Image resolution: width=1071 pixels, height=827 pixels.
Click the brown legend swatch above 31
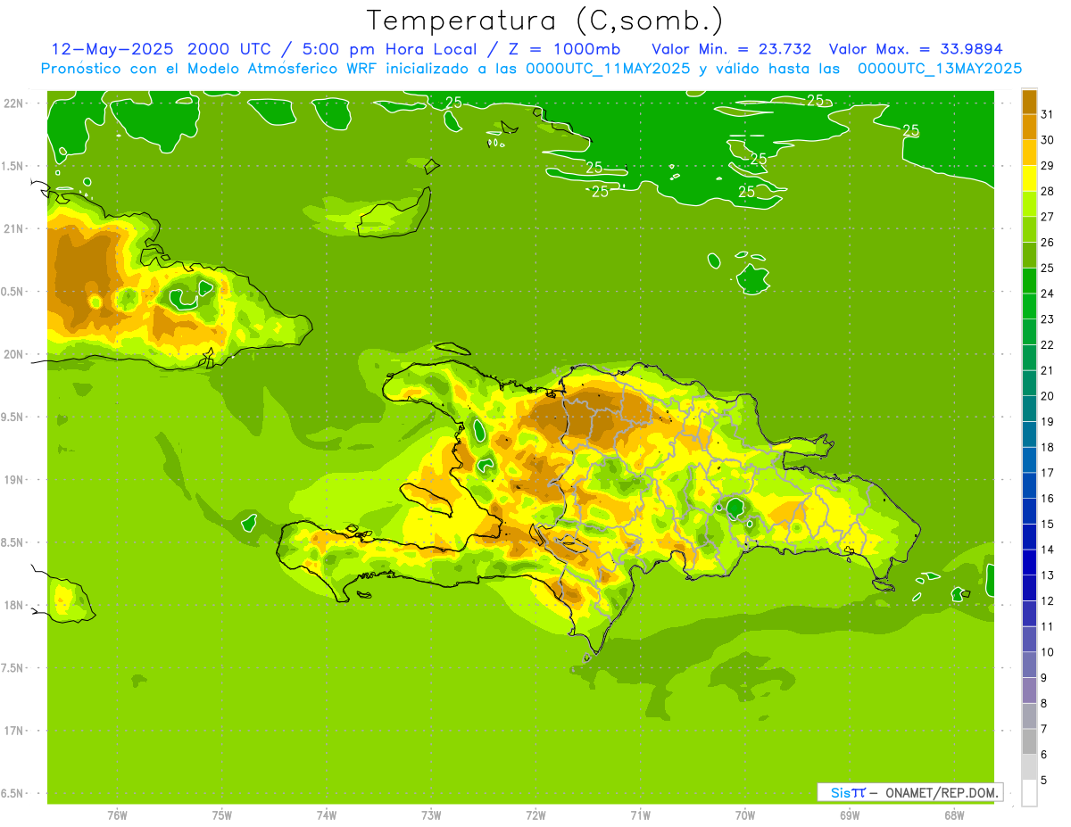coord(1029,101)
